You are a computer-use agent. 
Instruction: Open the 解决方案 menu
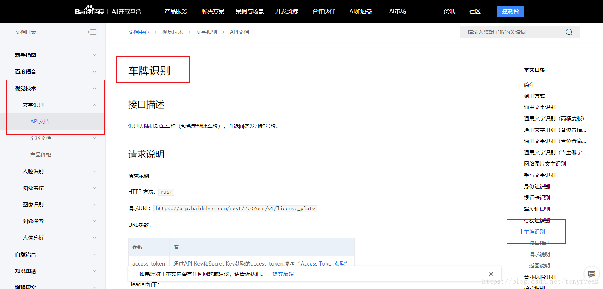click(x=213, y=11)
